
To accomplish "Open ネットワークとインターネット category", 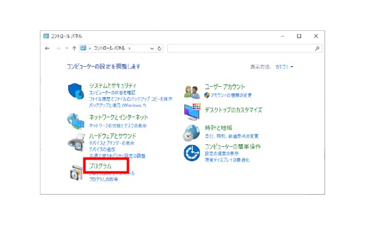I will point(119,118).
